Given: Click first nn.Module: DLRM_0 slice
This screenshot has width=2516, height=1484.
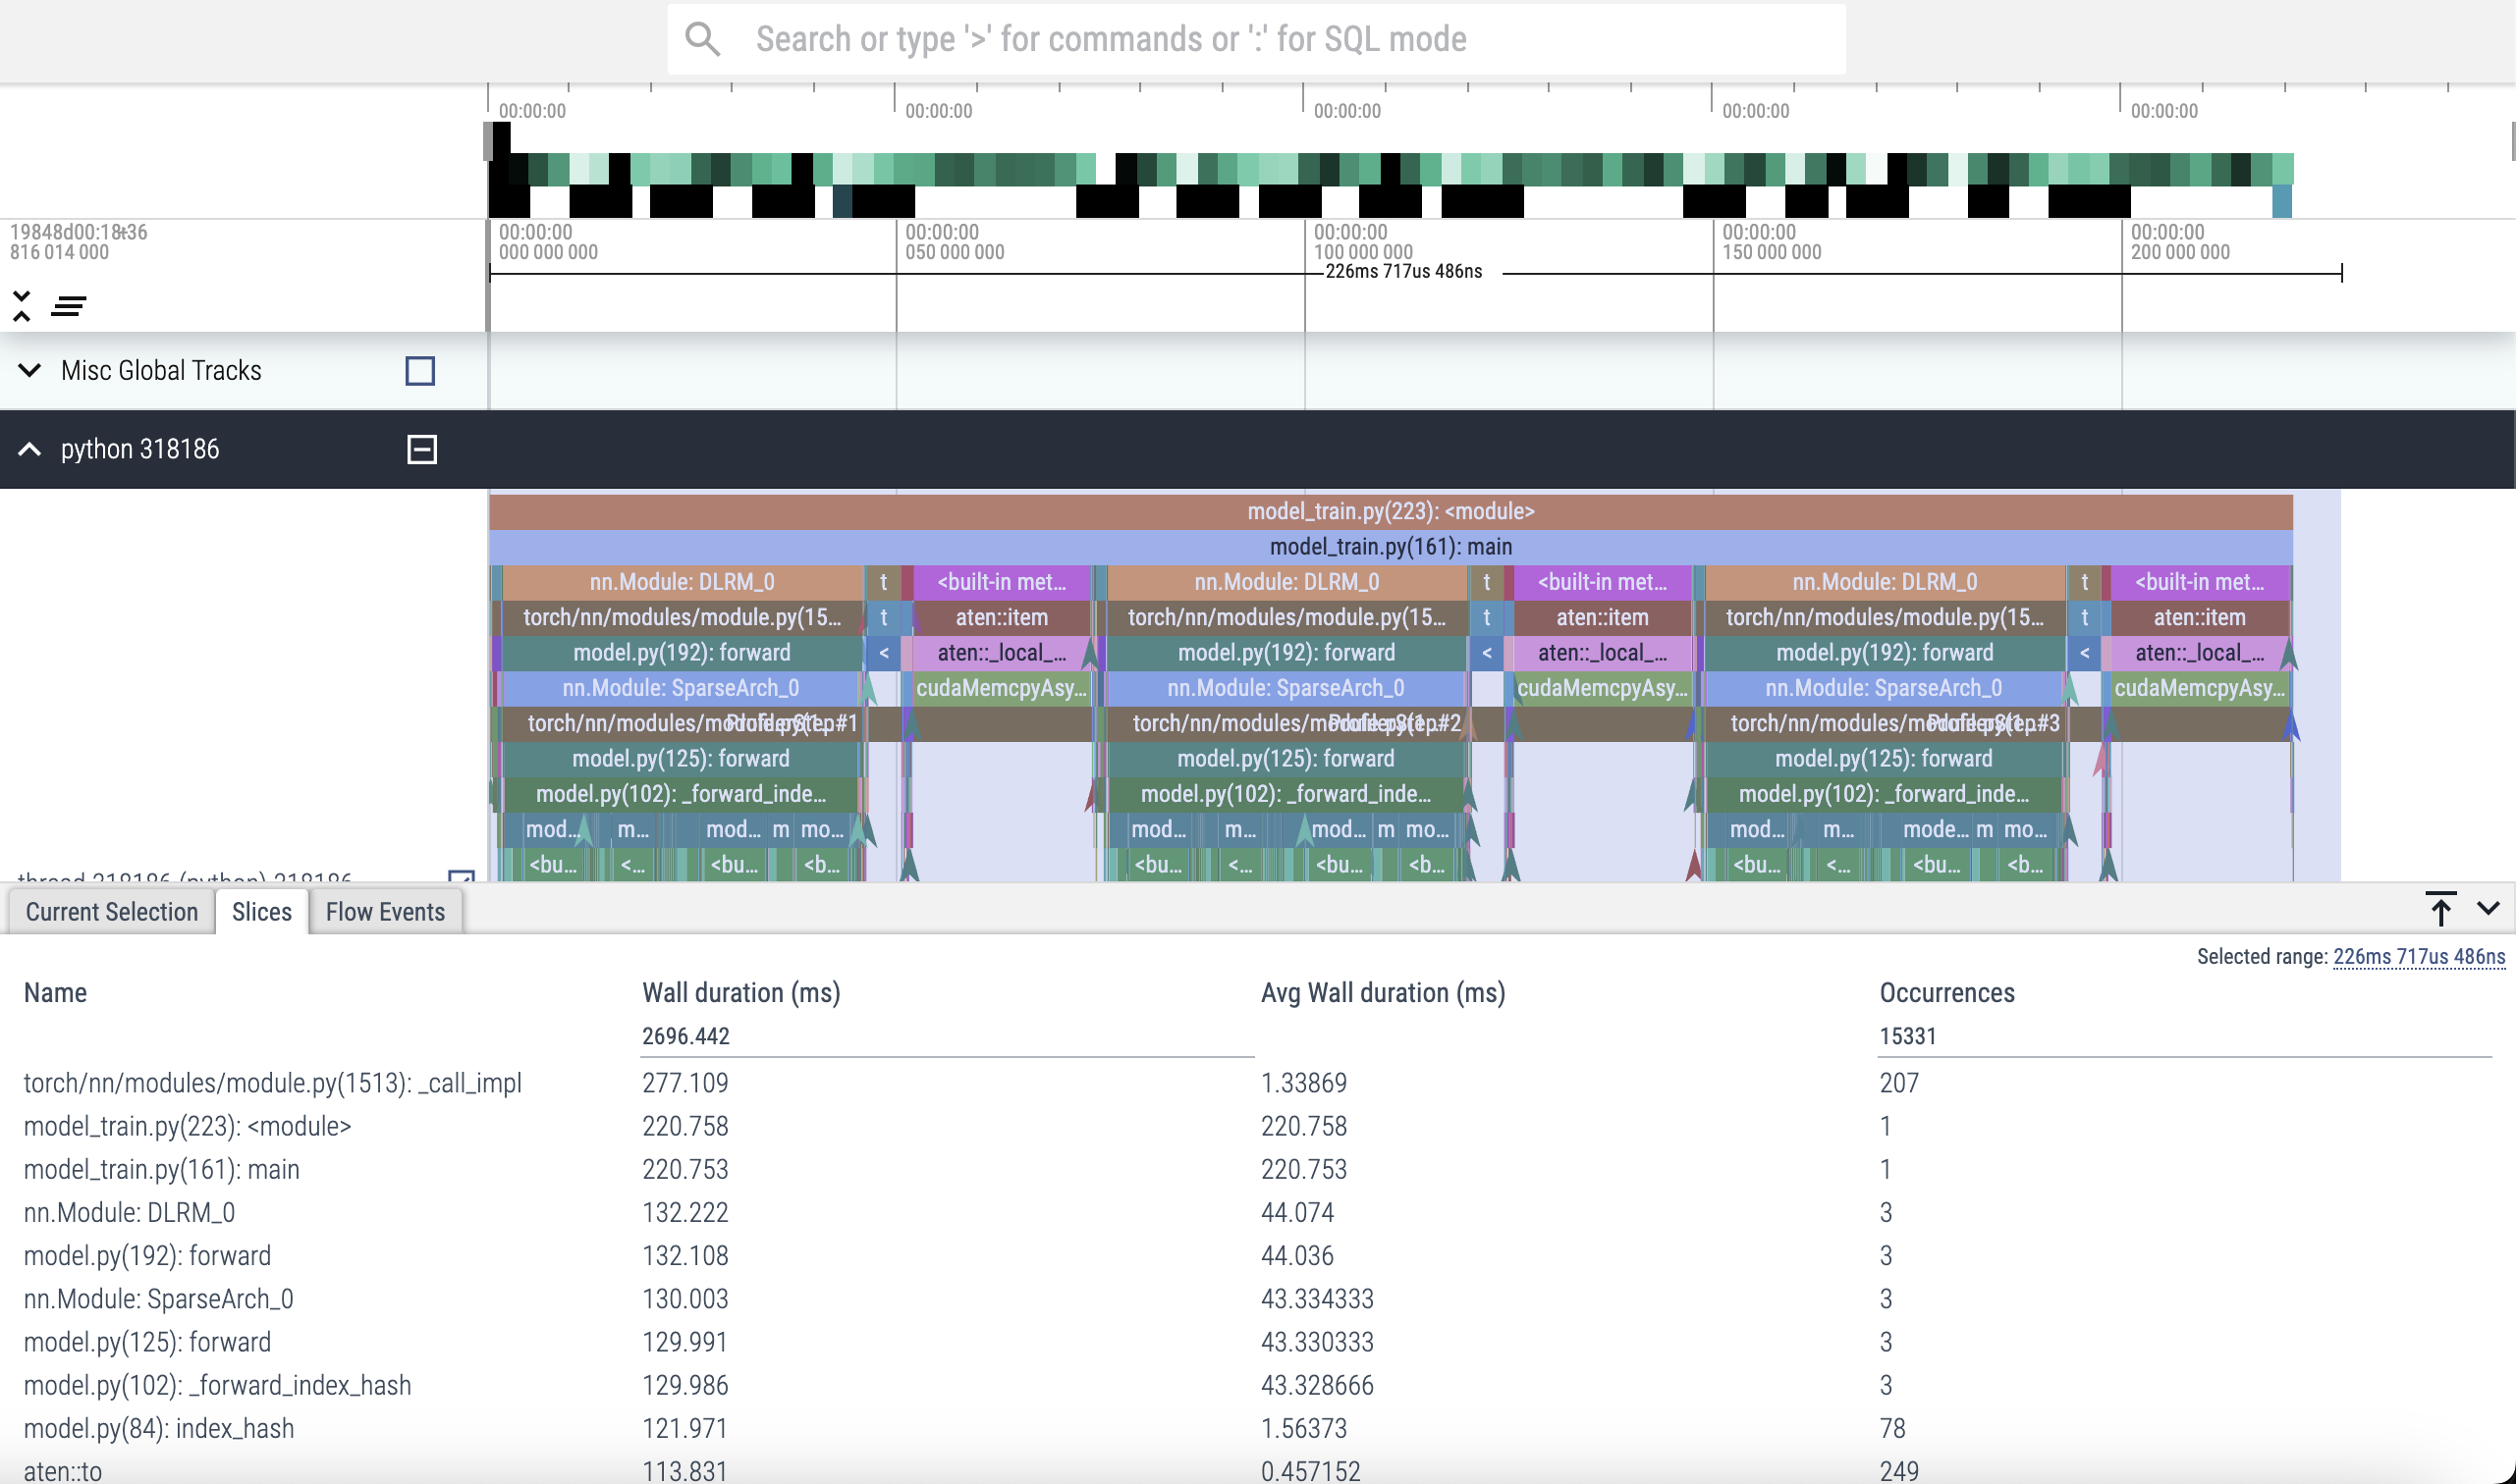Looking at the screenshot, I should point(682,582).
